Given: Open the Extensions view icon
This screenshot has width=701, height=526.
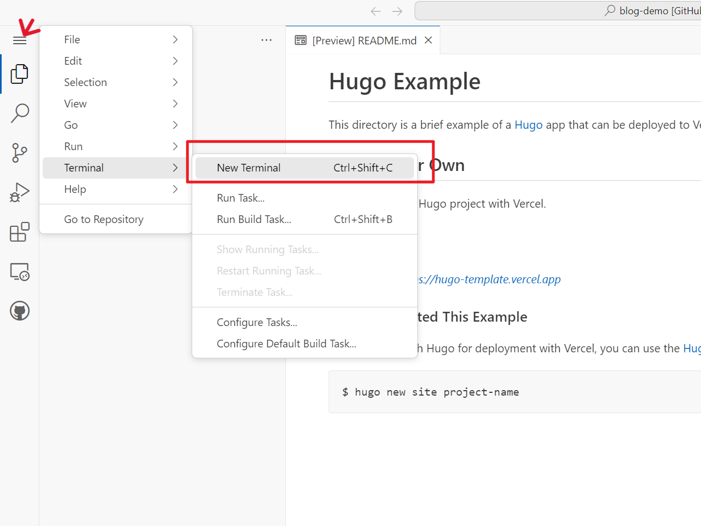Looking at the screenshot, I should (x=20, y=232).
